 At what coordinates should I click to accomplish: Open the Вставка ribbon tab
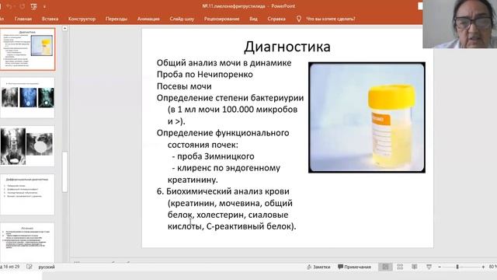[x=50, y=19]
